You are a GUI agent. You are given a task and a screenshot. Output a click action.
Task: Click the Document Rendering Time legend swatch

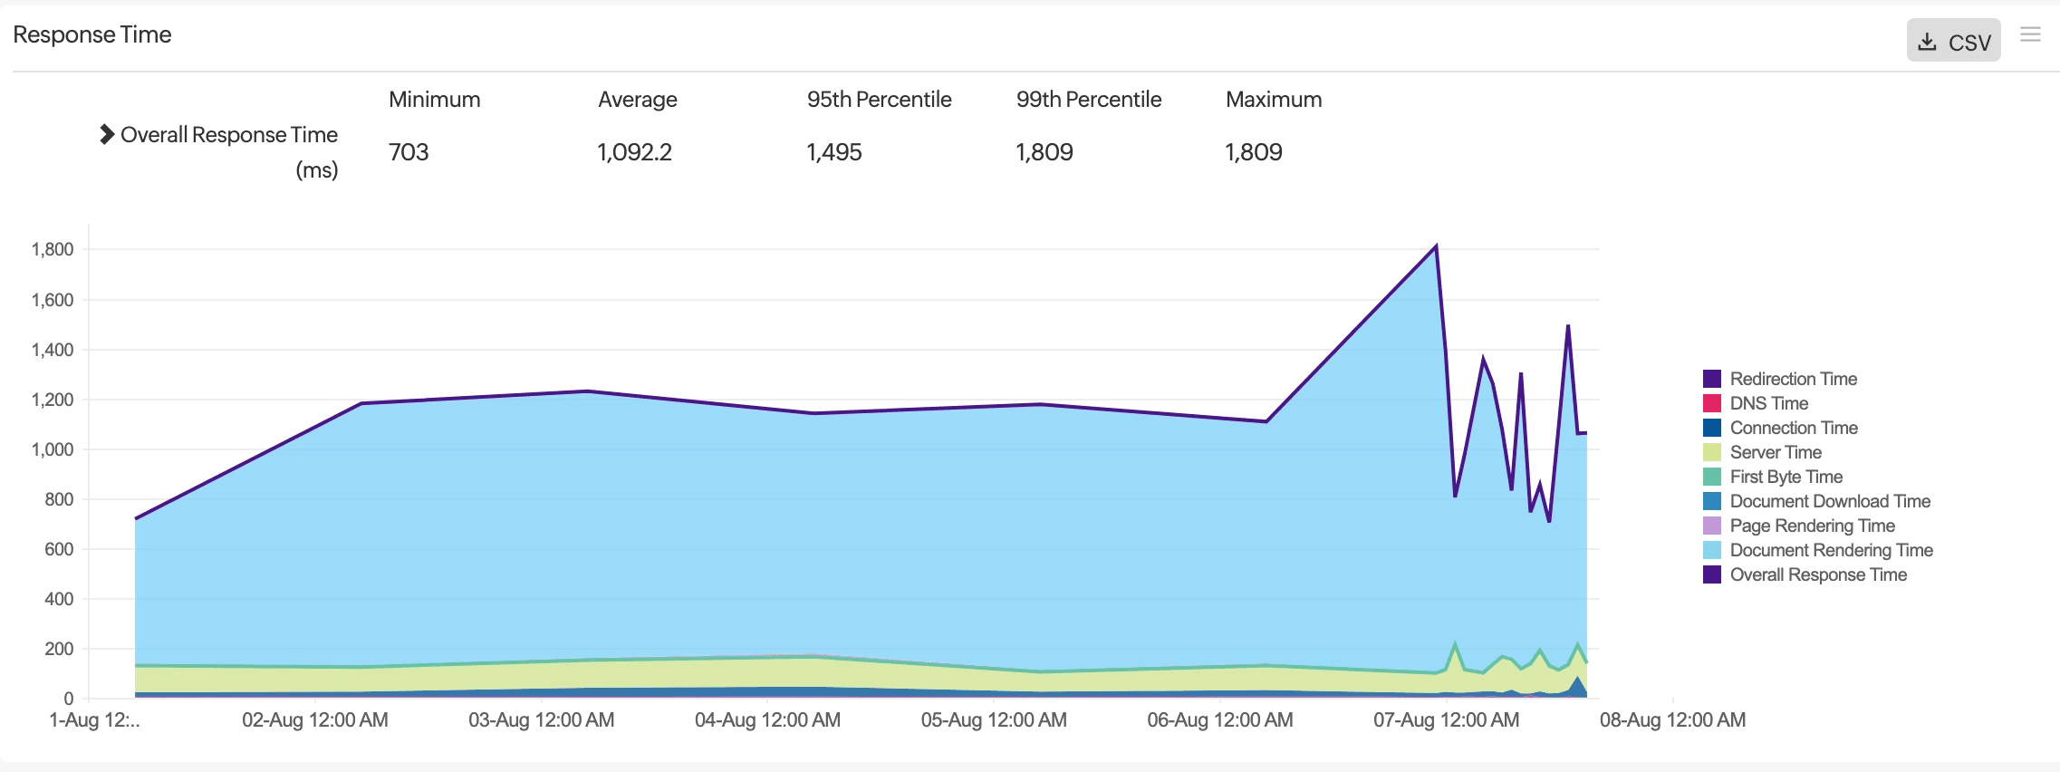pyautogui.click(x=1711, y=550)
